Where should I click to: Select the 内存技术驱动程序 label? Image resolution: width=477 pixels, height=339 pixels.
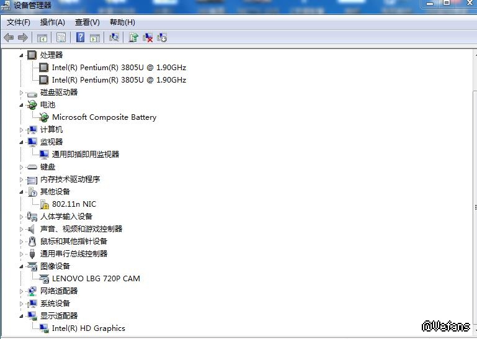[x=70, y=179]
